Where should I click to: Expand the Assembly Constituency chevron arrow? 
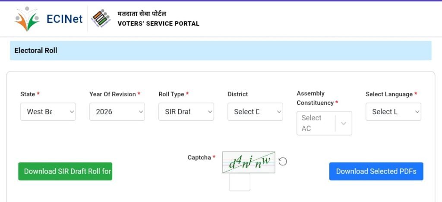point(344,123)
